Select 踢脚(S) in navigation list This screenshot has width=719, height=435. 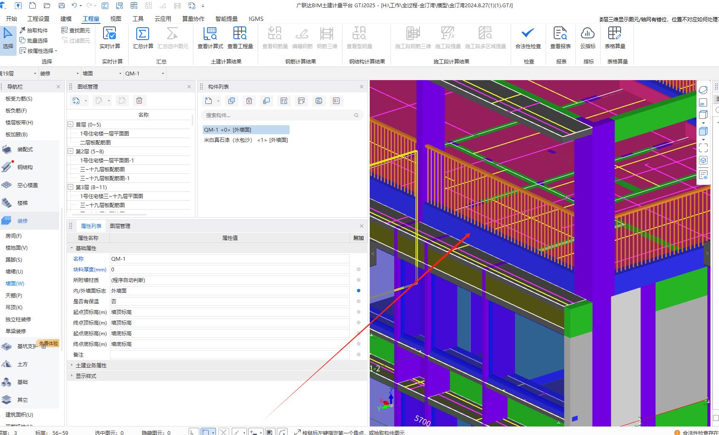coord(14,259)
